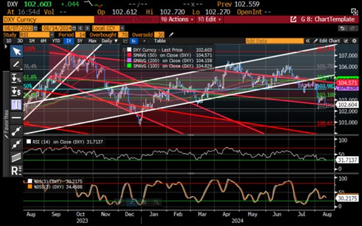Edit the Oversold level field

159,35
